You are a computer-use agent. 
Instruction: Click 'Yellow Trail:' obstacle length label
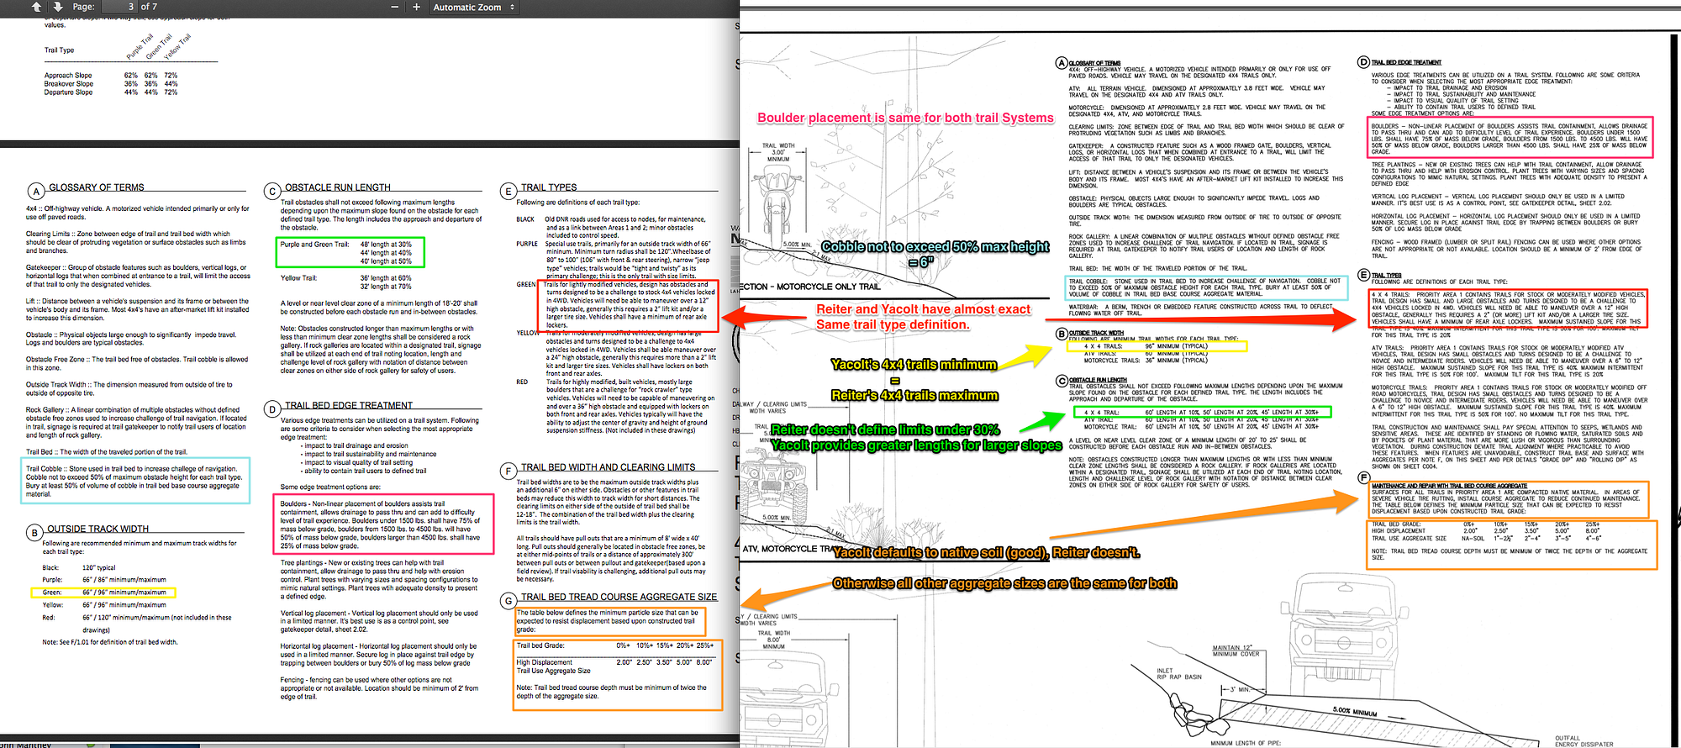(299, 278)
